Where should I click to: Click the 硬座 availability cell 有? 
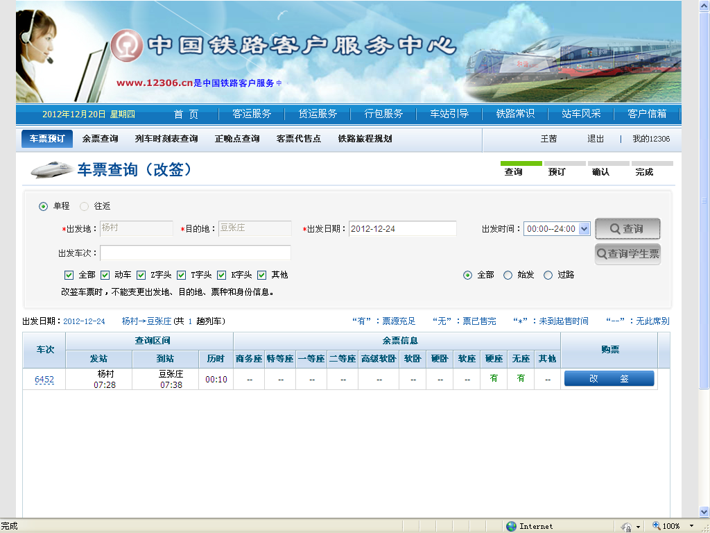(494, 378)
